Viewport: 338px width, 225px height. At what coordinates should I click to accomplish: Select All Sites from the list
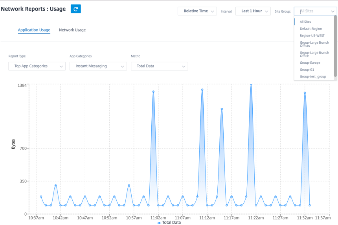point(305,22)
